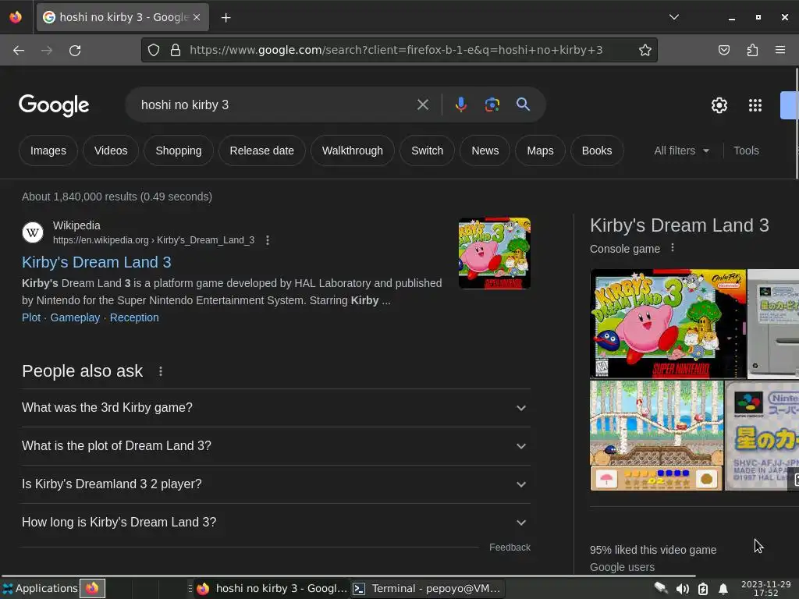
Task: Go back to the previous page
Action: (19, 50)
